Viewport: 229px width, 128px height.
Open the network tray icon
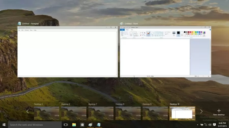point(206,125)
